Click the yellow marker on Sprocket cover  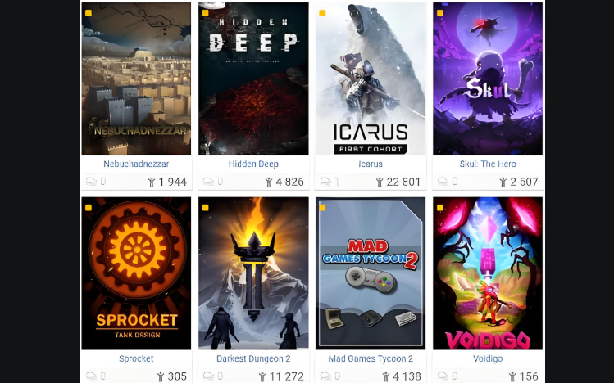pos(89,208)
